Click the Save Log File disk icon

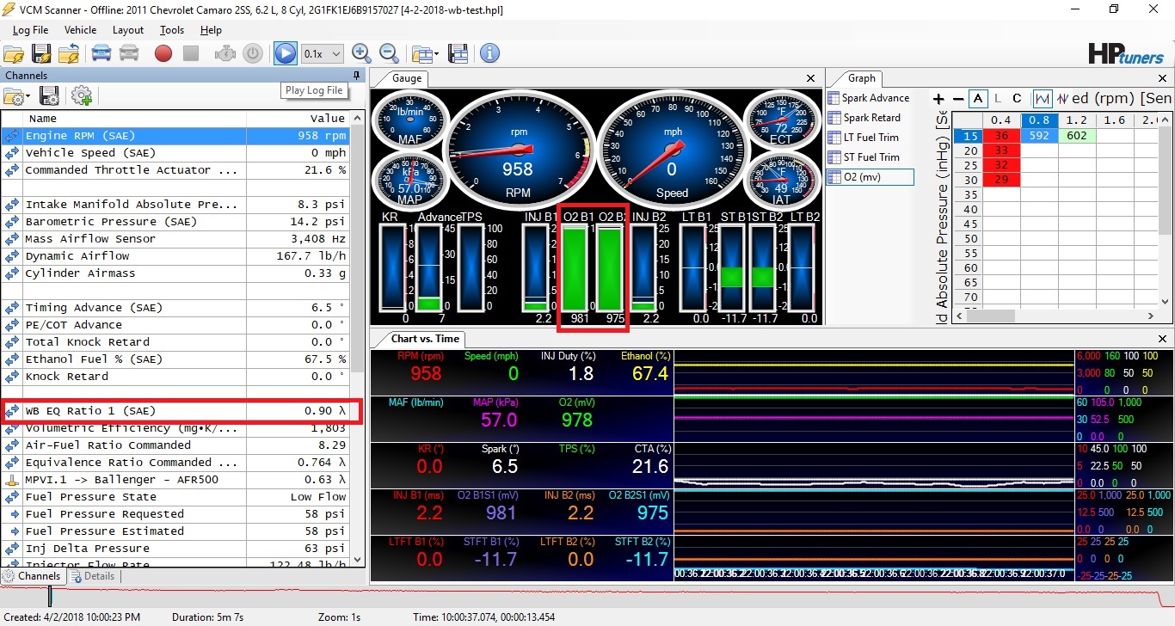(x=41, y=53)
